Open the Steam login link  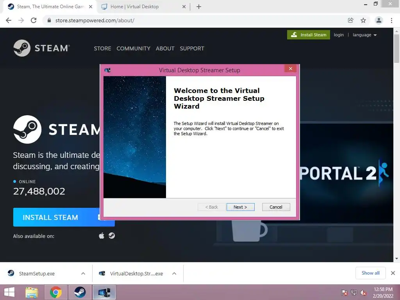(339, 35)
